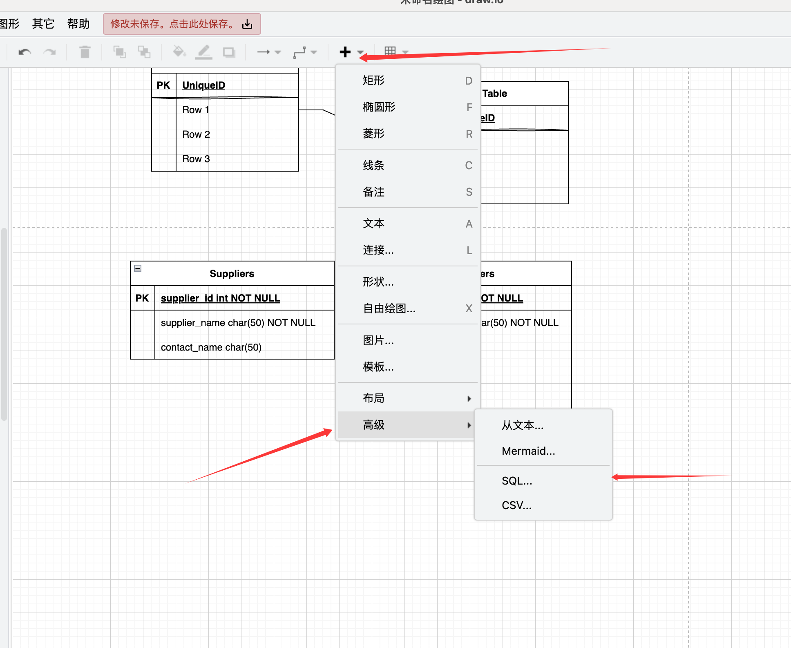Toggle the shadow icon in toolbar
This screenshot has height=648, width=791.
click(229, 52)
